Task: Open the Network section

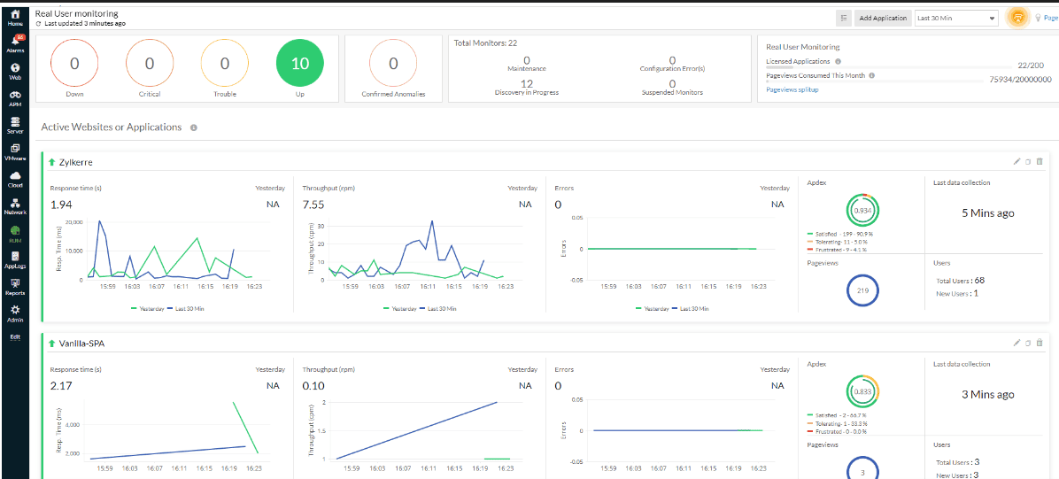Action: [15, 206]
